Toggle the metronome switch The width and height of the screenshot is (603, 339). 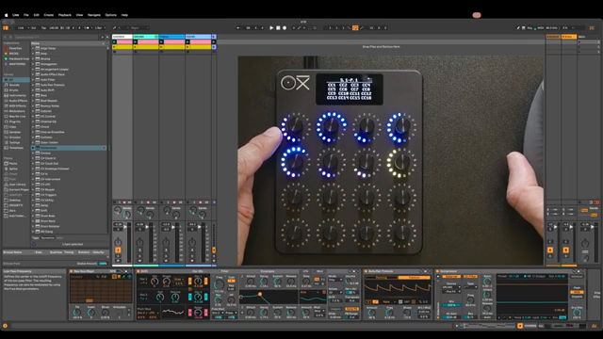click(87, 27)
